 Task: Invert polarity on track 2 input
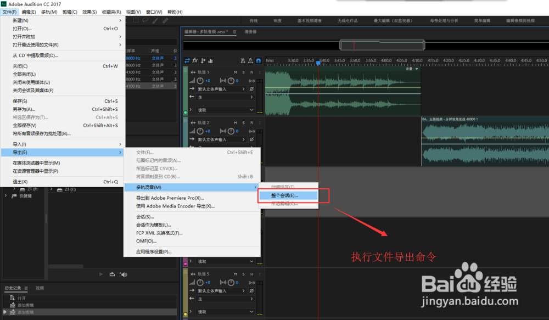pos(251,139)
